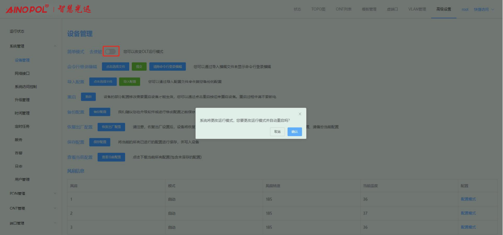The image size is (503, 235).
Task: Open 配置模式 for fan 1
Action: 468,199
